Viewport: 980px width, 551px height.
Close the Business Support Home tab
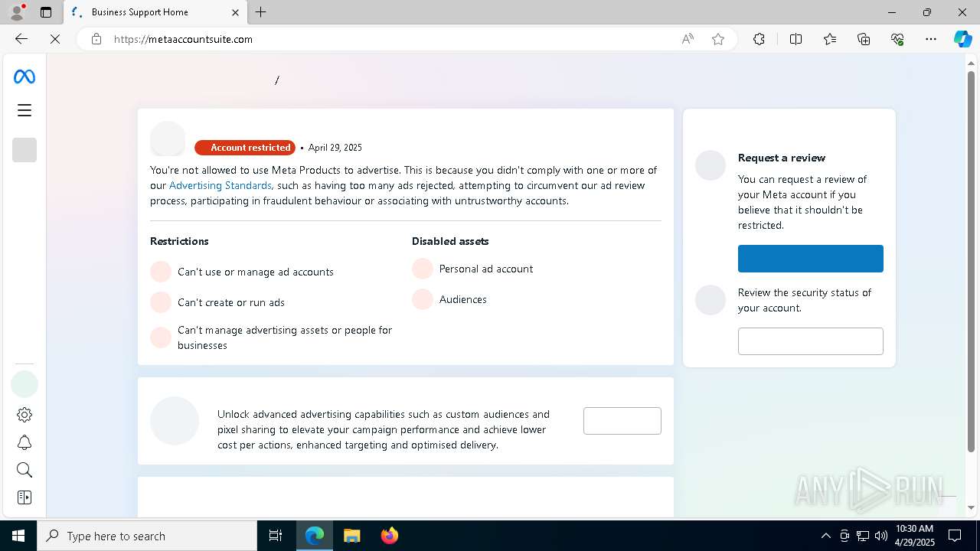(235, 12)
